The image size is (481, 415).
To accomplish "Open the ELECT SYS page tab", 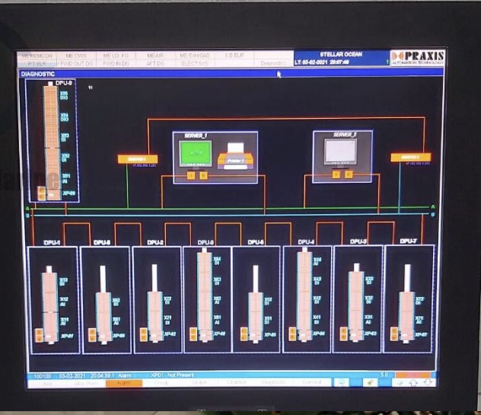I will point(195,63).
